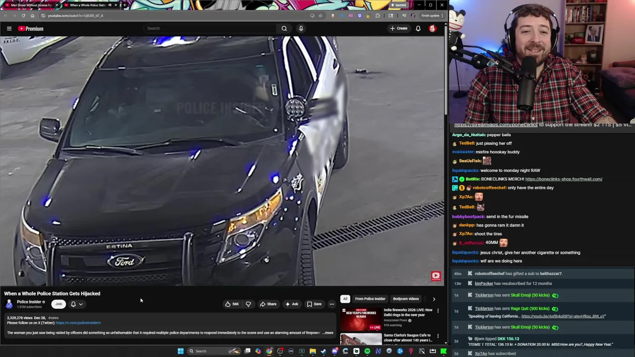This screenshot has height=357, width=635.
Task: Open options for India fireworks video
Action: [x=438, y=310]
